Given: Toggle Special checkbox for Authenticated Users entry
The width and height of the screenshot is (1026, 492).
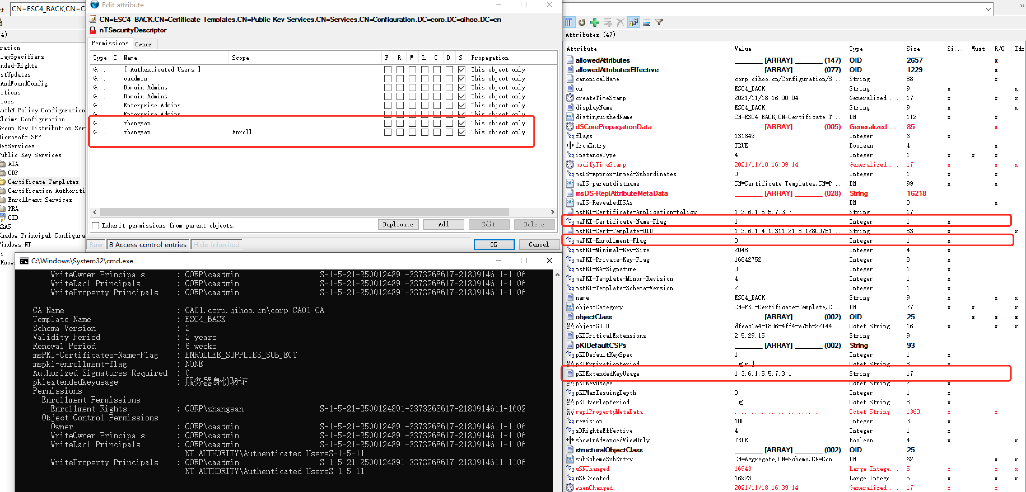Looking at the screenshot, I should (x=462, y=70).
